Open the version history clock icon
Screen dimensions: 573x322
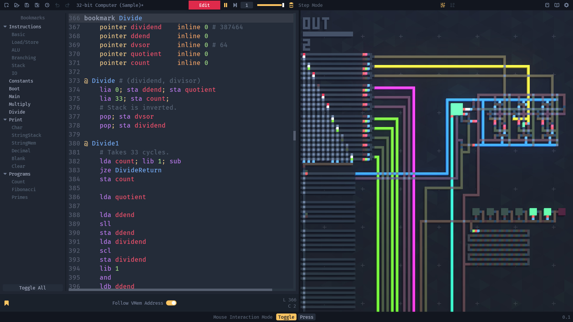47,5
